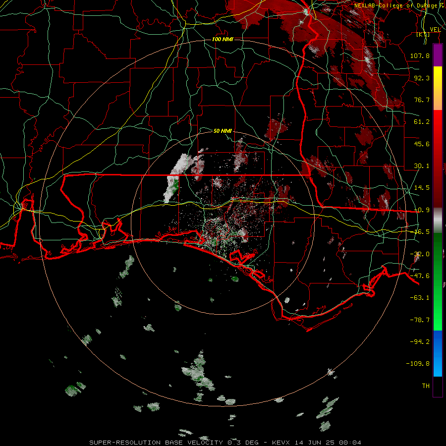
Task: Click the KEVX station identifier in the caption
Action: 280,443
